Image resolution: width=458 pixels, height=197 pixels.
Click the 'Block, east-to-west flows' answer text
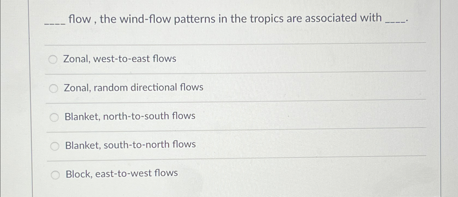(x=121, y=174)
